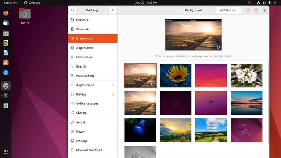
Task: Open Files manager from the dock
Action: pyautogui.click(x=6, y=33)
